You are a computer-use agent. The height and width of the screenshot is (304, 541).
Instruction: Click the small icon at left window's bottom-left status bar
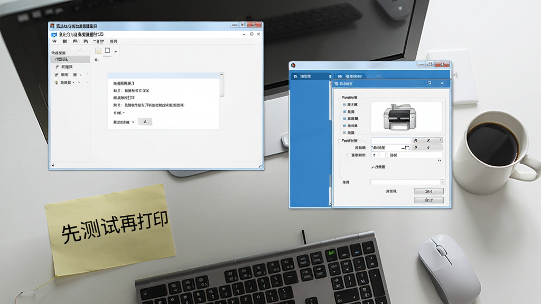tap(53, 165)
